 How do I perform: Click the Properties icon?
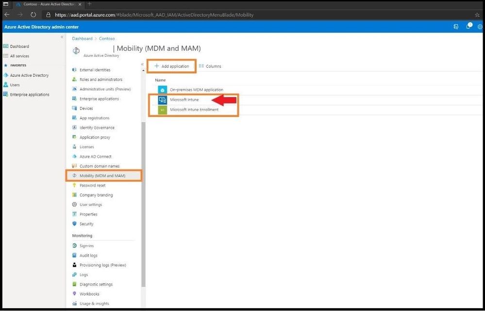[74, 214]
